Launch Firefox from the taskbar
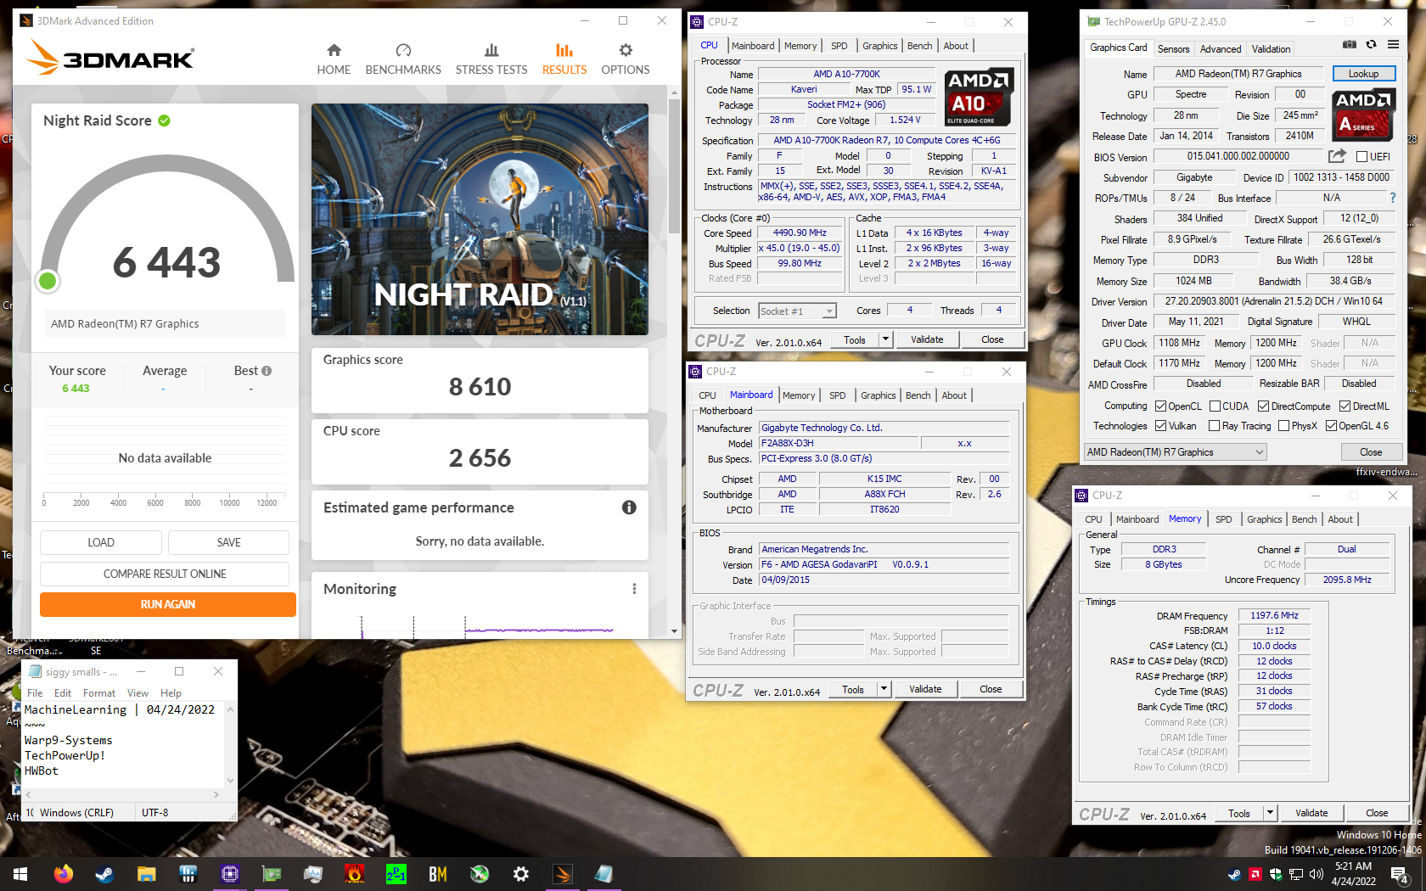 click(x=63, y=874)
